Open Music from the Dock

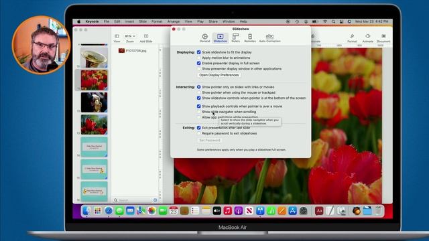[x=228, y=211]
